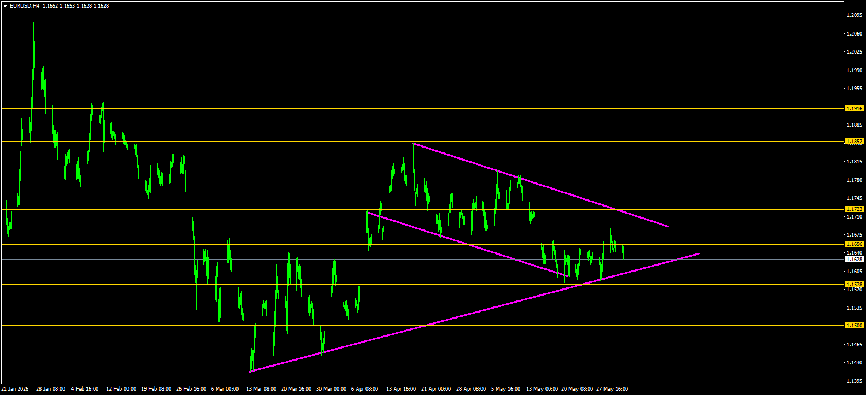
Task: Click the 1.1990 price scale value
Action: click(x=855, y=70)
